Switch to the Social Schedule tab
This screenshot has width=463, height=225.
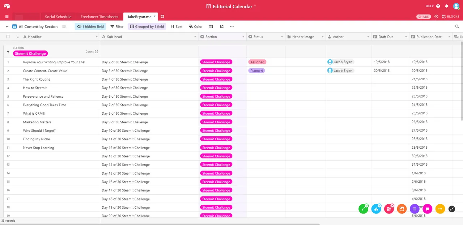click(x=58, y=17)
